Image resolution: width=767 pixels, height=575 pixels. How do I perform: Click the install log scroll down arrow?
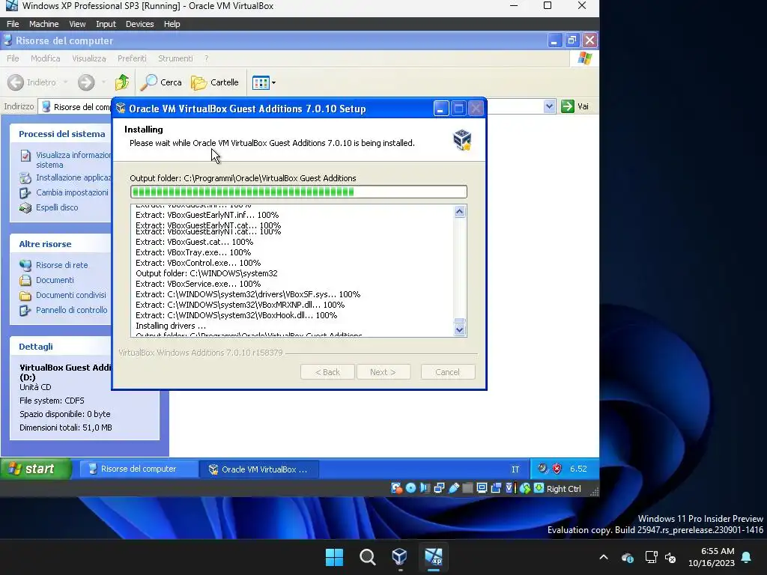pyautogui.click(x=459, y=329)
